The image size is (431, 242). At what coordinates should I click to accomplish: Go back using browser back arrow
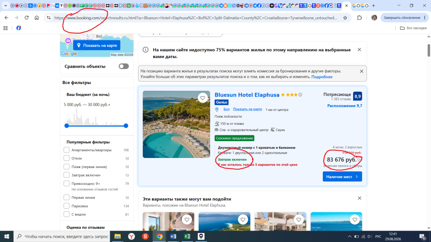[x=6, y=18]
